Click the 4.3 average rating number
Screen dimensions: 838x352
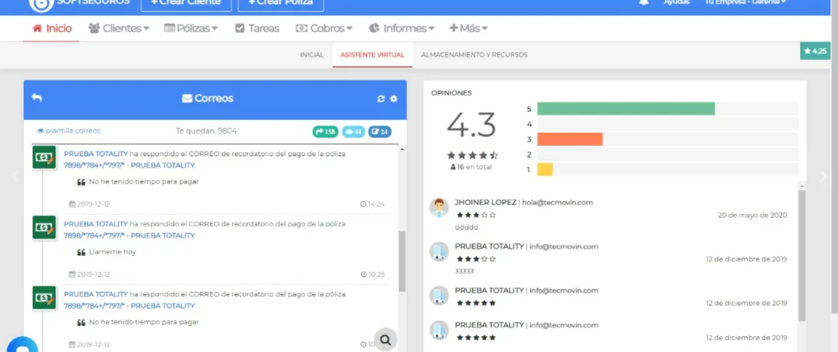pyautogui.click(x=471, y=125)
